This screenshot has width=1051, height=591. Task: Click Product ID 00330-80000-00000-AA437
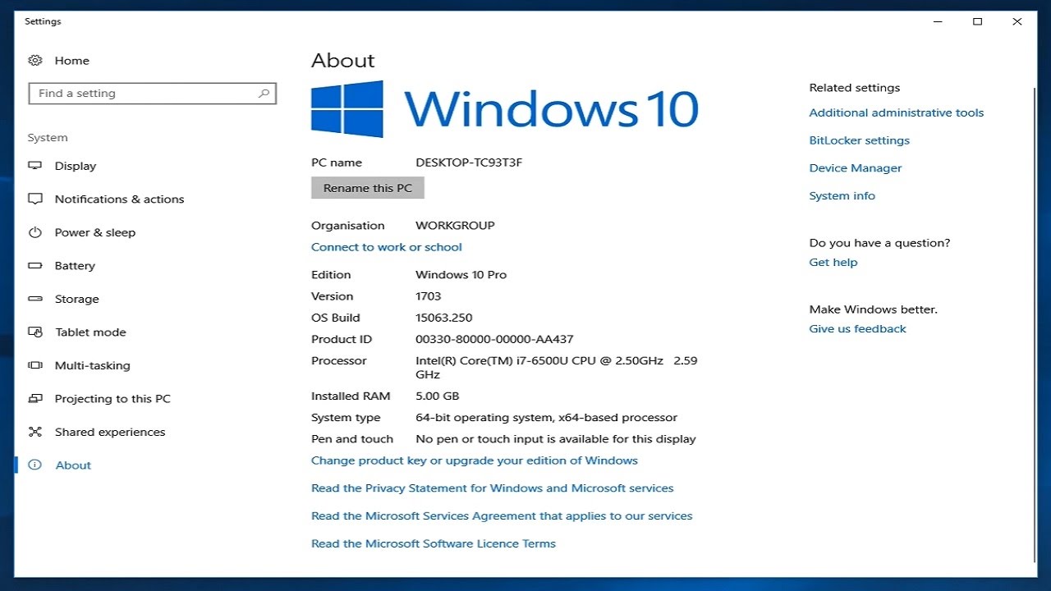[494, 339]
